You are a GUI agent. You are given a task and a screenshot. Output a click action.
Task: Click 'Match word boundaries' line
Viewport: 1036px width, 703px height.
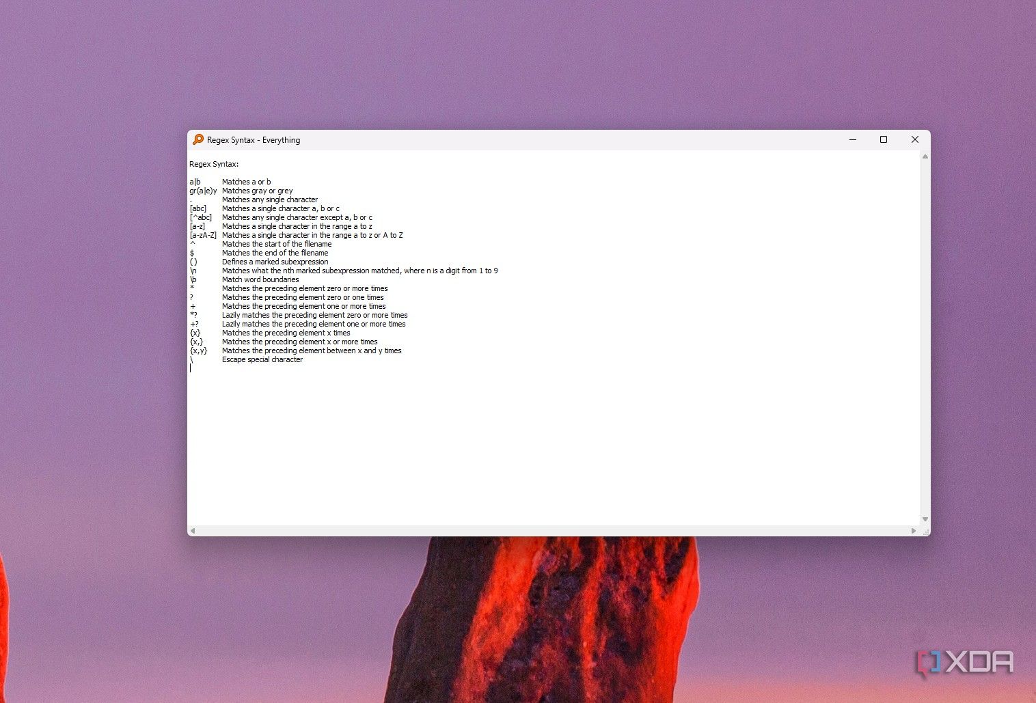260,279
